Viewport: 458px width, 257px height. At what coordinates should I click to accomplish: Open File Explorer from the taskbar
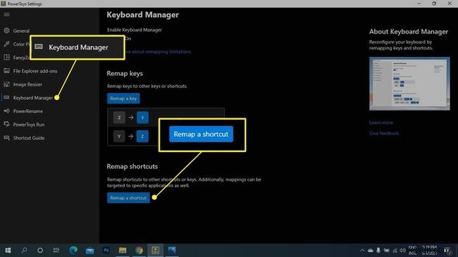click(x=123, y=250)
